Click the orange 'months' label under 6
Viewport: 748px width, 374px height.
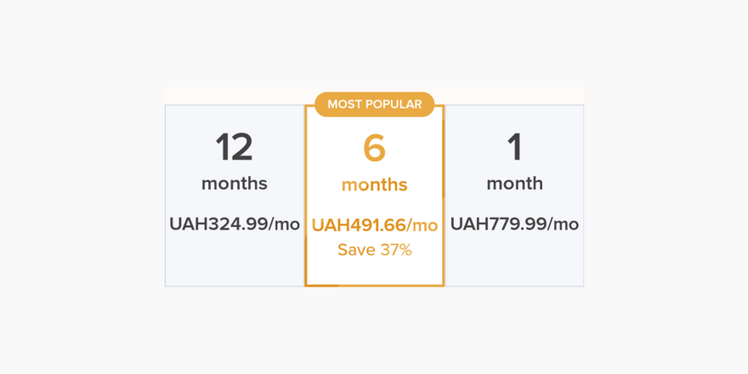point(375,185)
